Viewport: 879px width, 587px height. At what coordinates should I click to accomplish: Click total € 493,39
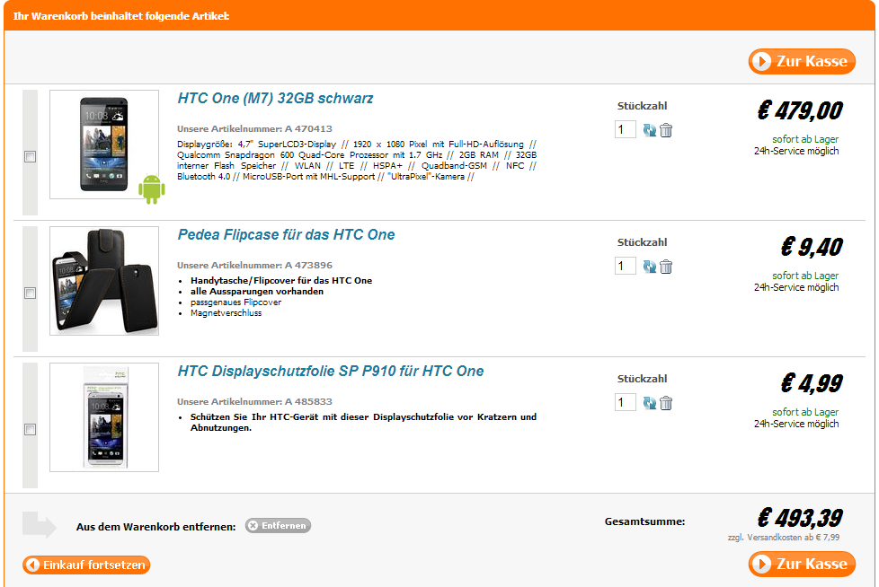800,518
